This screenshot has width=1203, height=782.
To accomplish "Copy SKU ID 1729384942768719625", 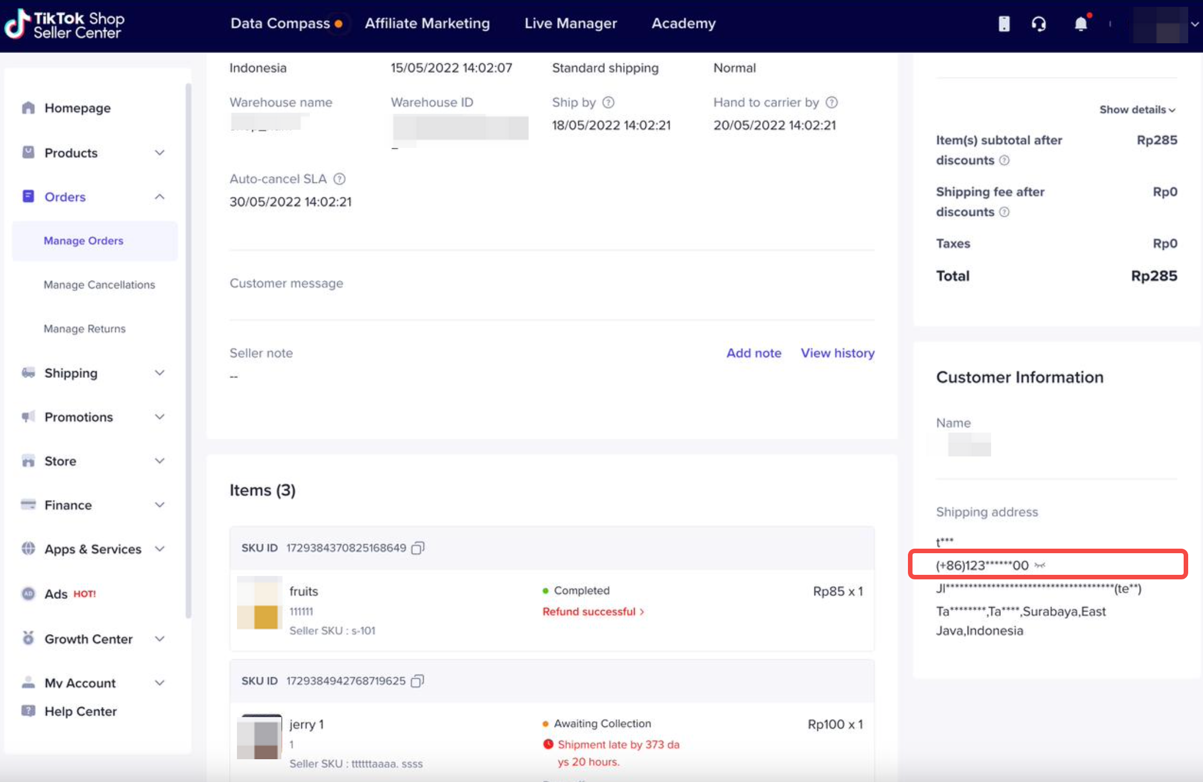I will coord(418,681).
